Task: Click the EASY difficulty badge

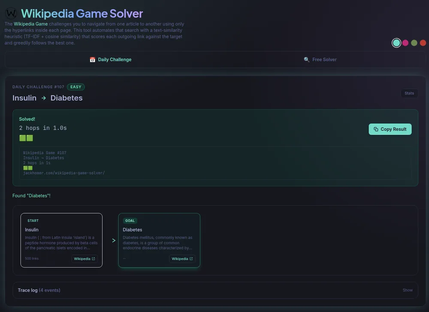Action: click(76, 87)
